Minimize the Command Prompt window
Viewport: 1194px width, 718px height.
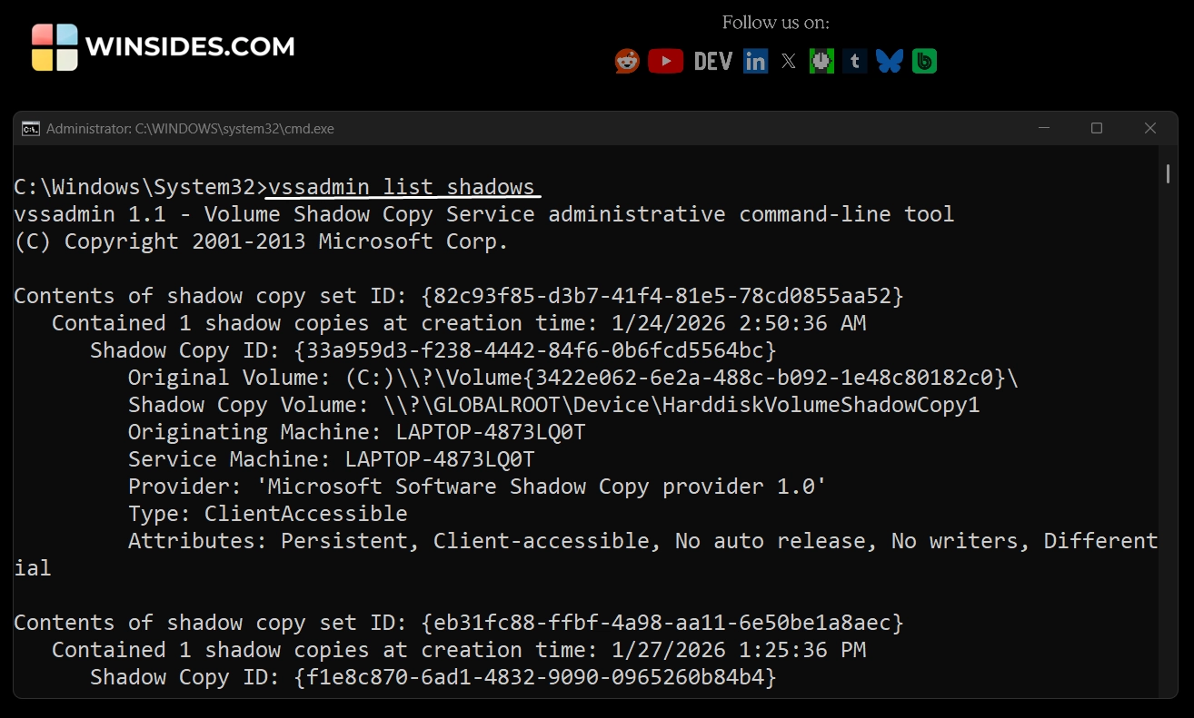tap(1043, 129)
